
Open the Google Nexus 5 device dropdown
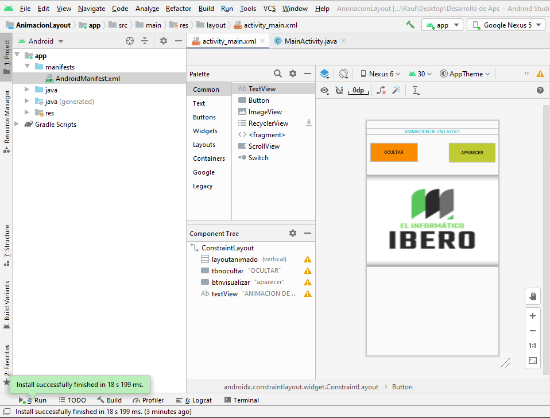click(506, 25)
